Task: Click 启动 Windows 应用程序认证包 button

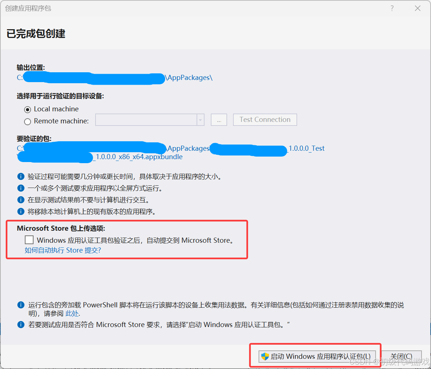Action: click(317, 357)
